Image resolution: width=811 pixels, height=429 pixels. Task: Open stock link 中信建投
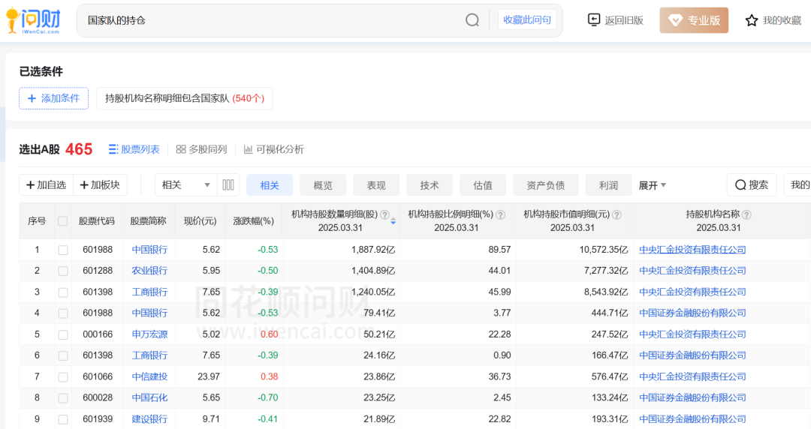(x=149, y=376)
